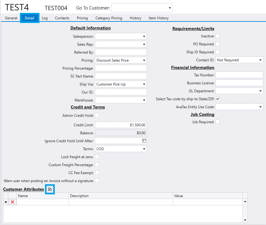Image resolution: width=266 pixels, height=225 pixels.
Task: Uncheck Select Tax code by ship-to State/ZIP
Action: (218, 99)
